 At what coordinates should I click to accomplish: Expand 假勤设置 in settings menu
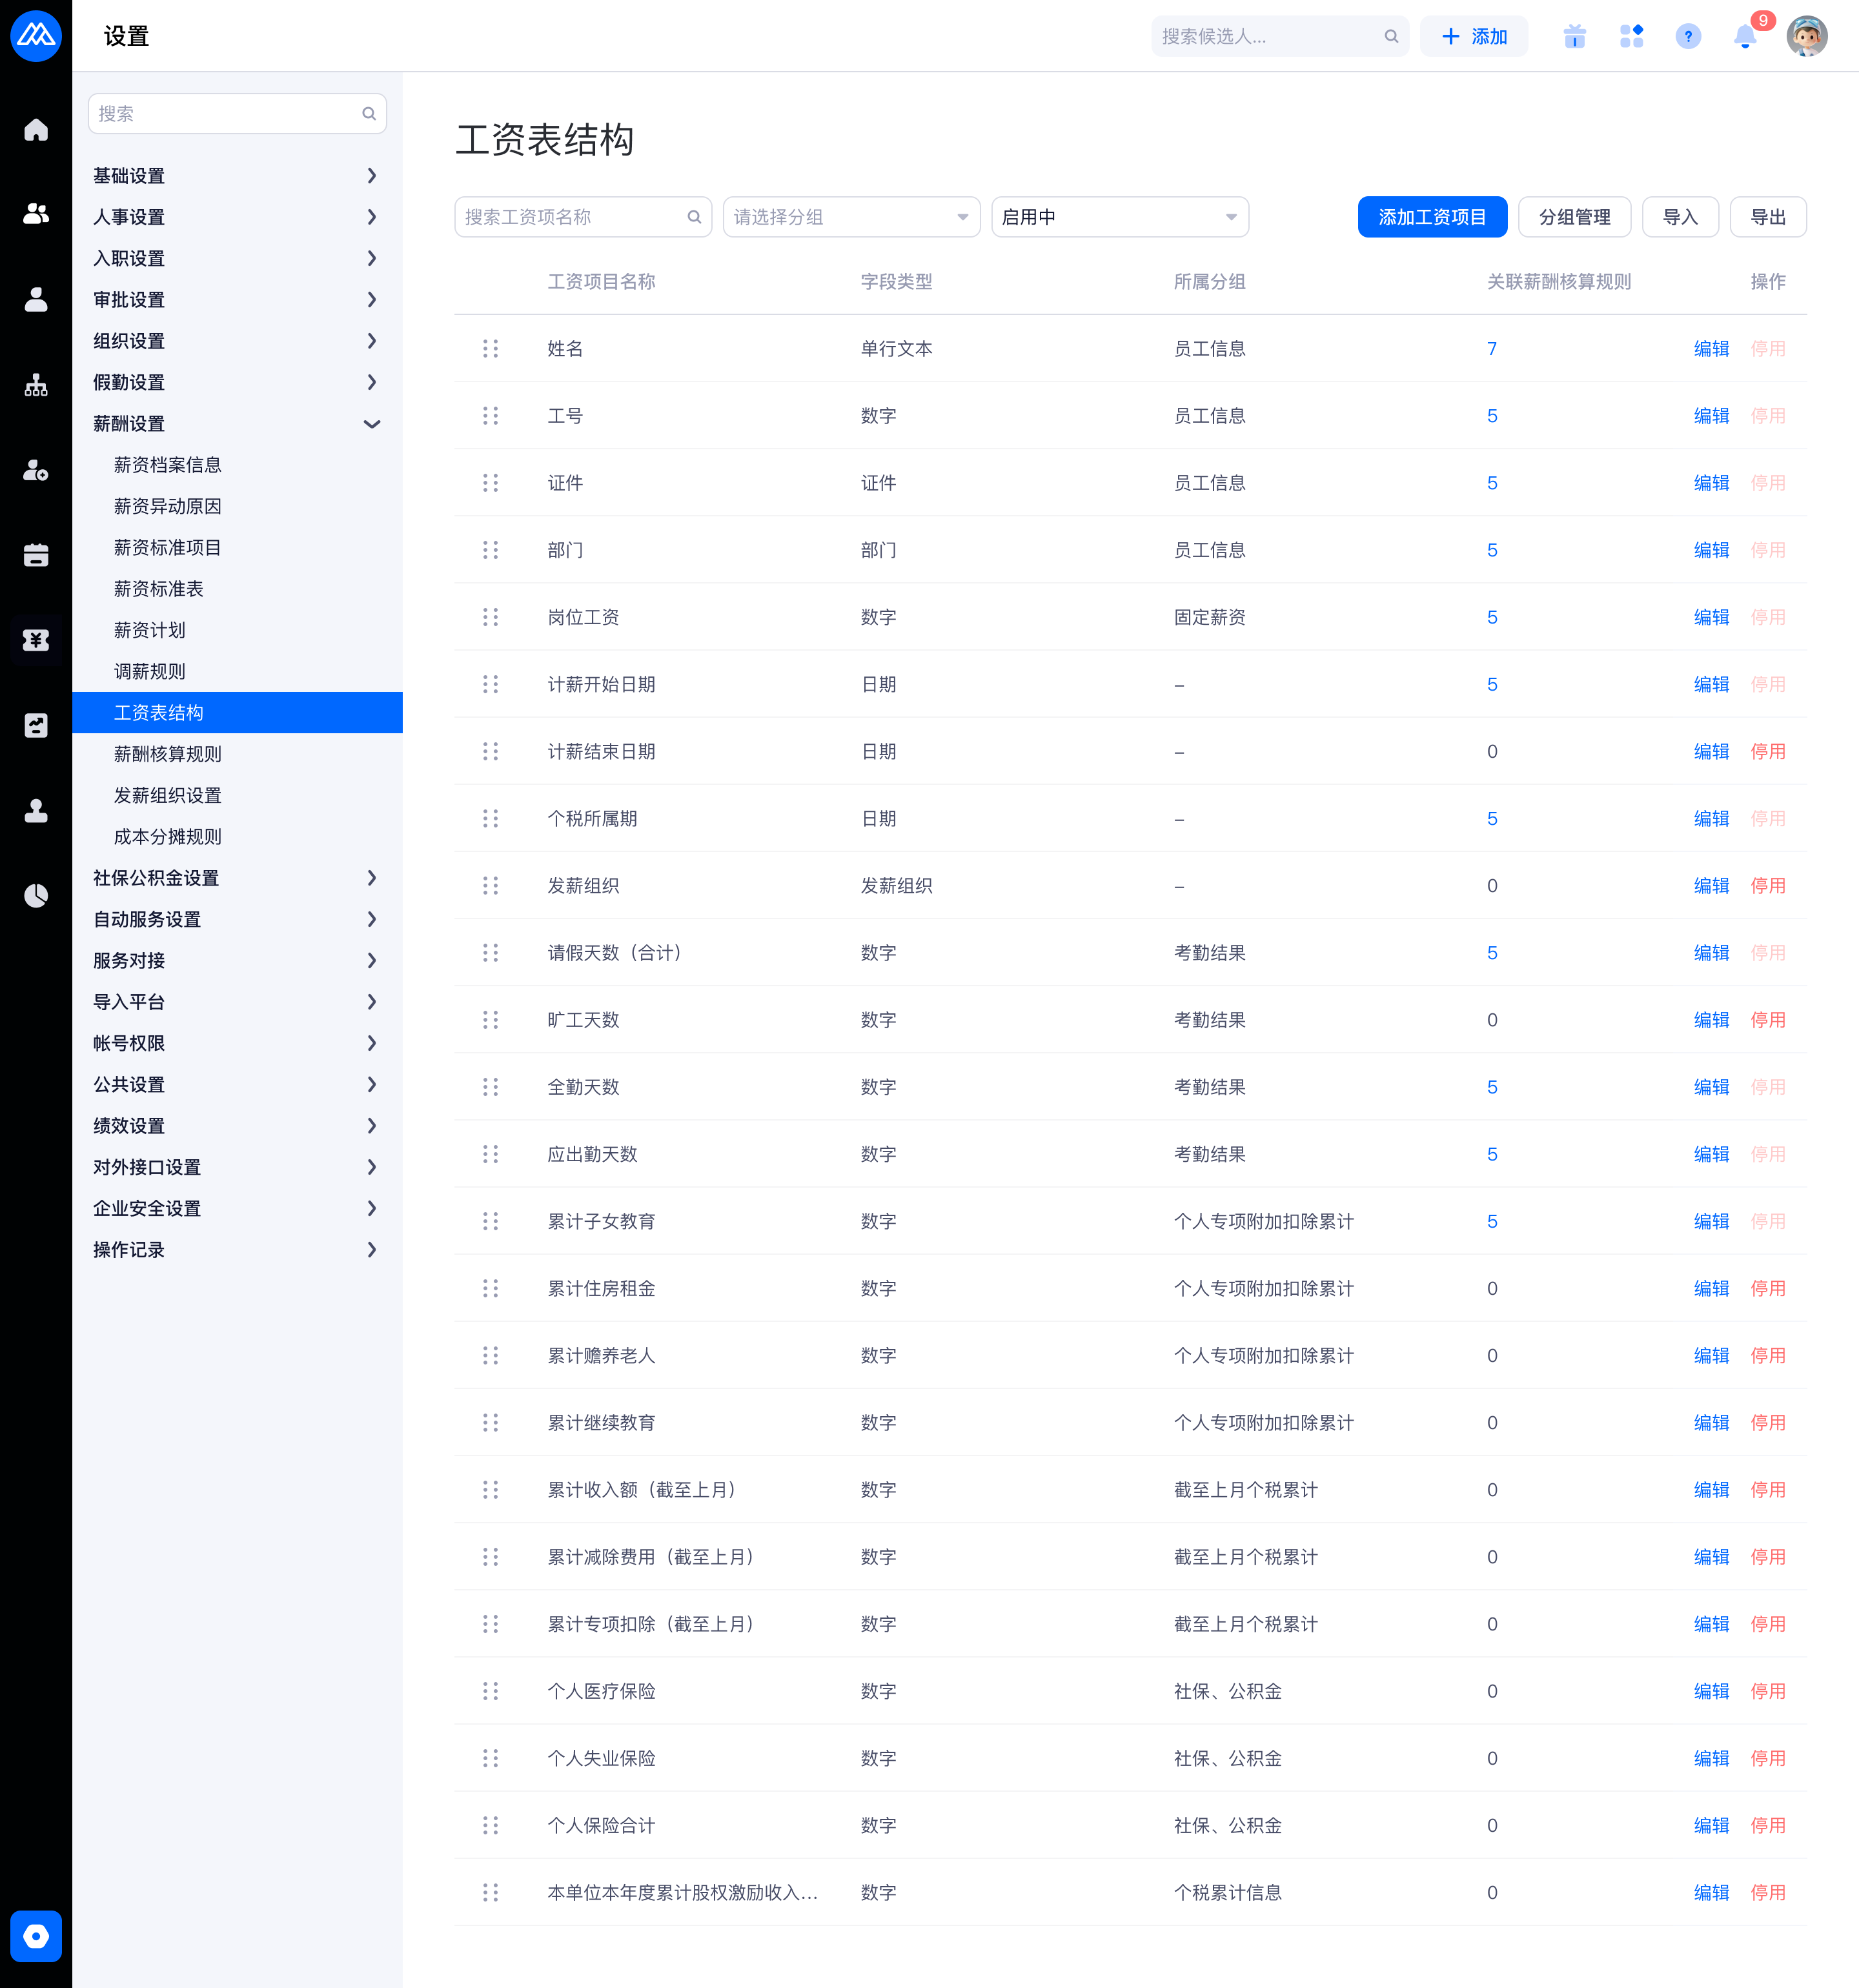237,382
